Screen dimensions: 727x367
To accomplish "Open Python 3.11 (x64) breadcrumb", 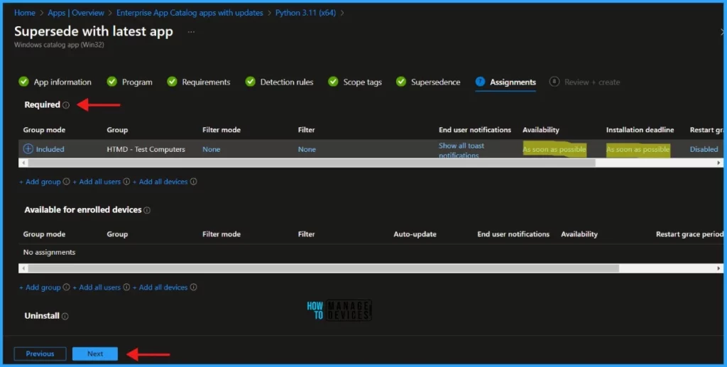I will 305,13.
